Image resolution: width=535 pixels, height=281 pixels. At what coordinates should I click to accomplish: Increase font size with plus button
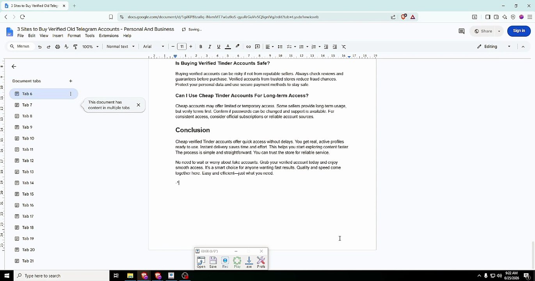click(x=191, y=47)
